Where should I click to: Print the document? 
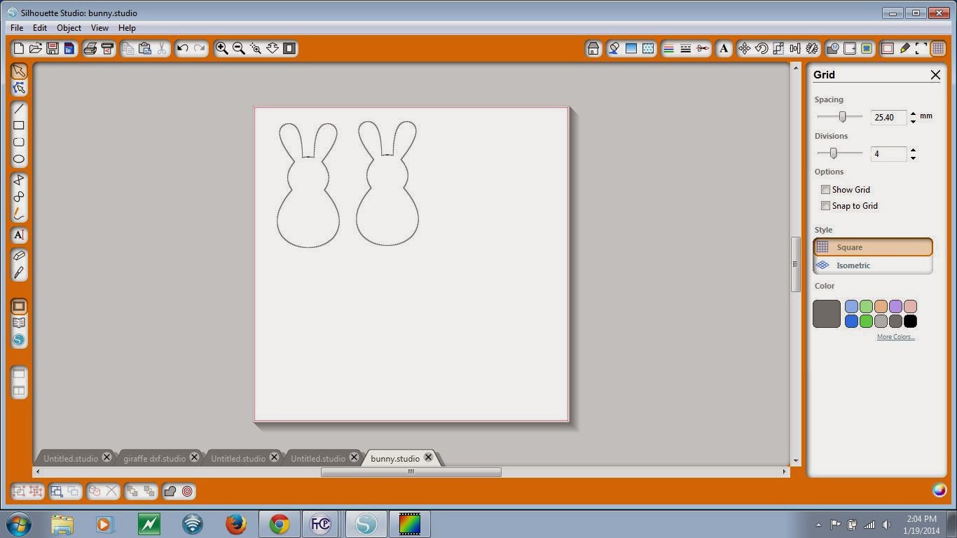pos(90,48)
